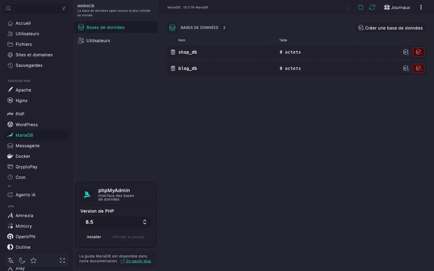
Task: Click the restart service refresh icon
Action: pyautogui.click(x=372, y=7)
